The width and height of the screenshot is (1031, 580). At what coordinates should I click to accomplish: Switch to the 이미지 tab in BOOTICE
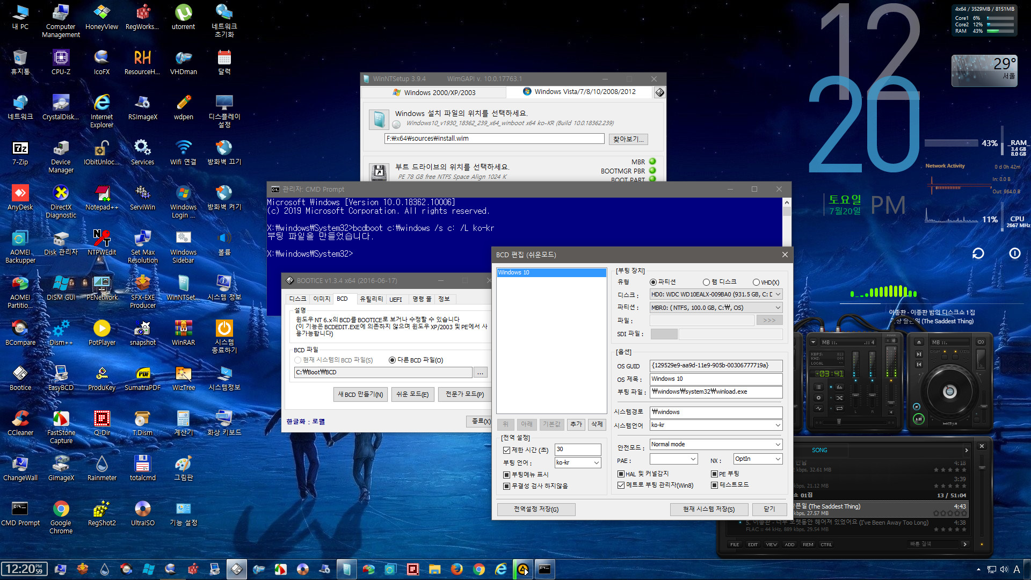click(322, 299)
